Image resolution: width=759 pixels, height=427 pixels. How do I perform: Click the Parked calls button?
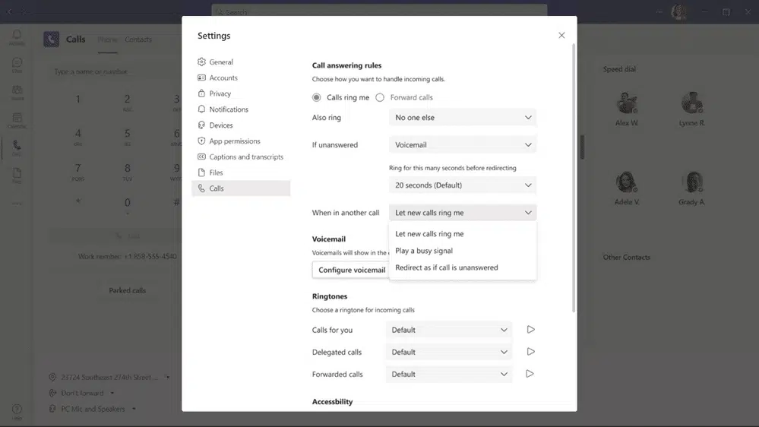(x=128, y=290)
